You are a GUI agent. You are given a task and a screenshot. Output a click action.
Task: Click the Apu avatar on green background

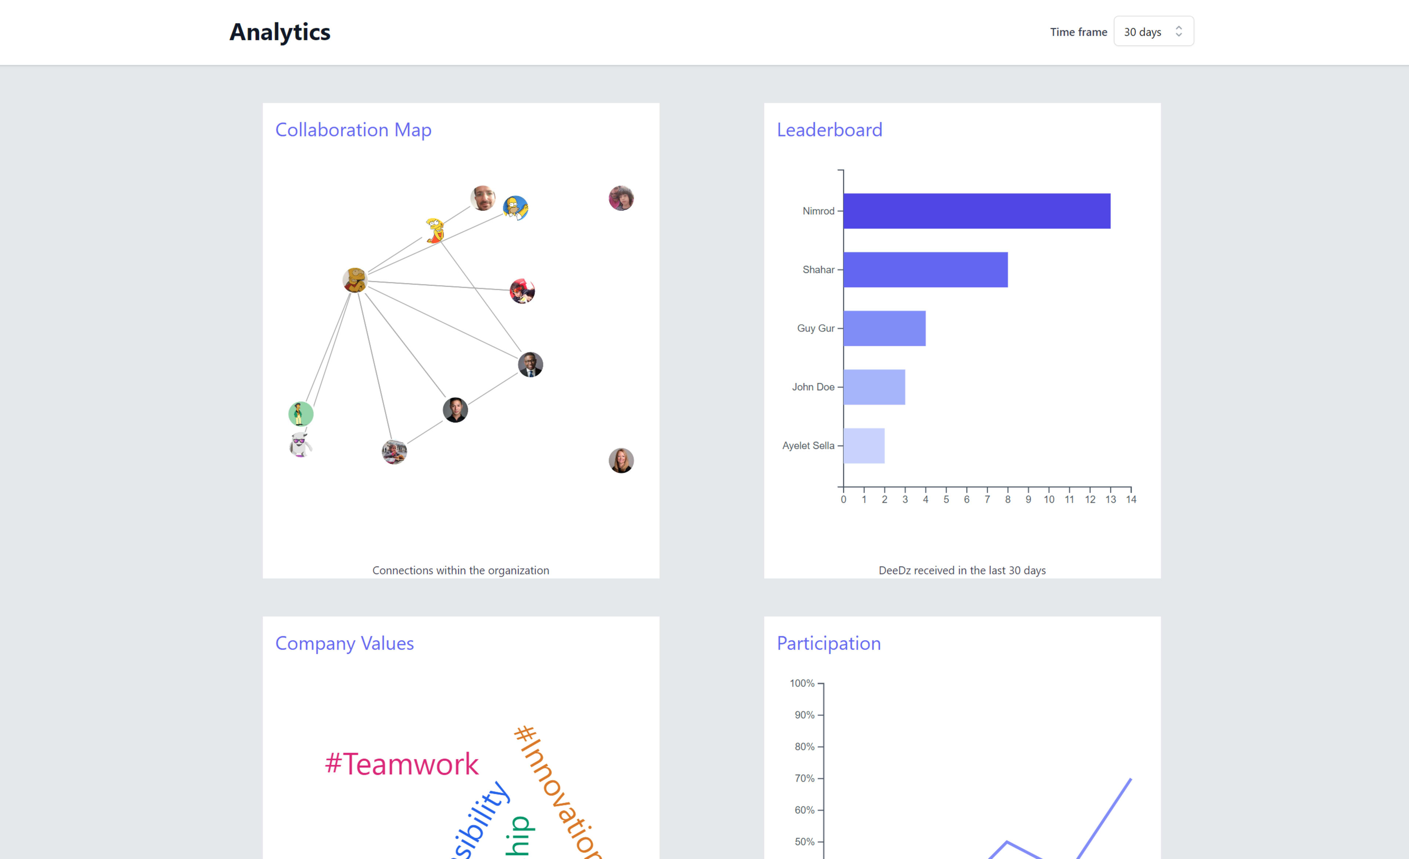click(x=300, y=414)
